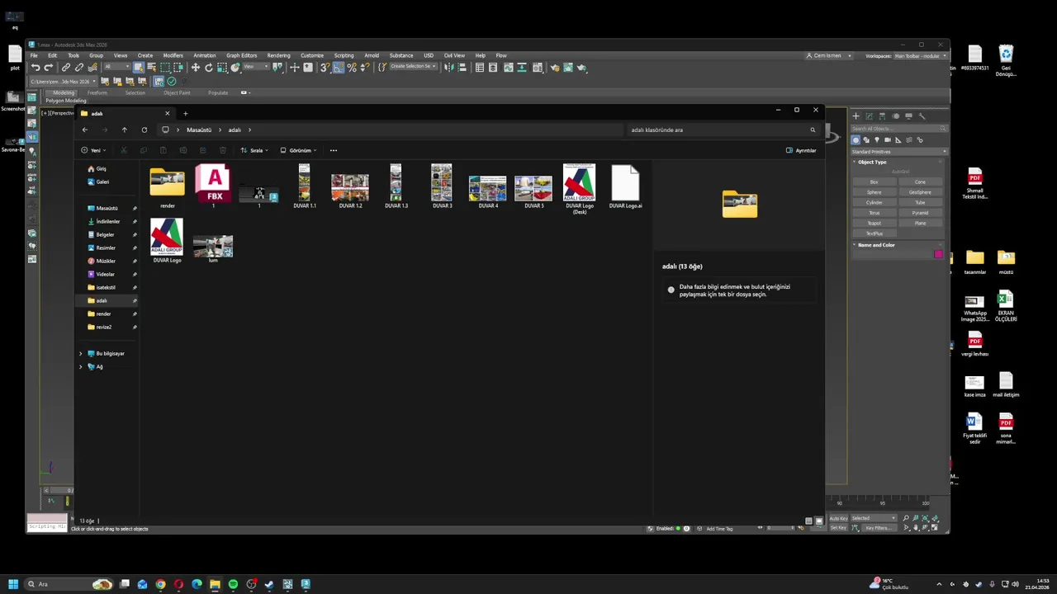Open the Görünüm view dropdown
The height and width of the screenshot is (594, 1057).
[x=298, y=150]
